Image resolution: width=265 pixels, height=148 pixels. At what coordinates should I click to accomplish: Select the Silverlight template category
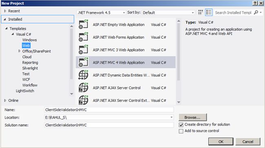(30, 68)
